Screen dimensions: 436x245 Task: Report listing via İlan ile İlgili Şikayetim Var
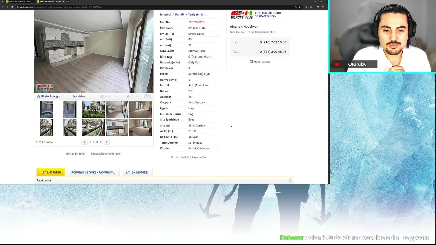(x=189, y=157)
